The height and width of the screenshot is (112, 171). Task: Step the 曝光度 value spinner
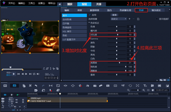(135, 31)
